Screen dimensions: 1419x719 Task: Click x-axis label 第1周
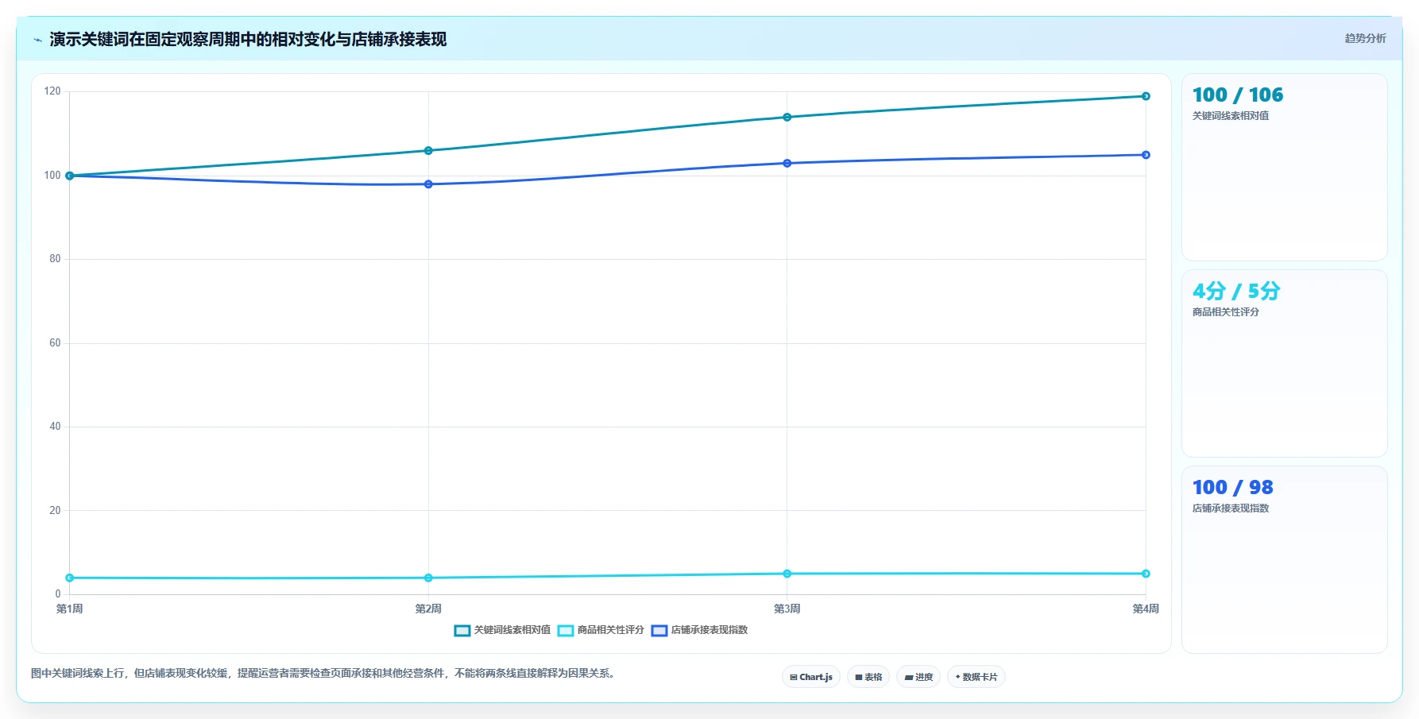coord(70,609)
